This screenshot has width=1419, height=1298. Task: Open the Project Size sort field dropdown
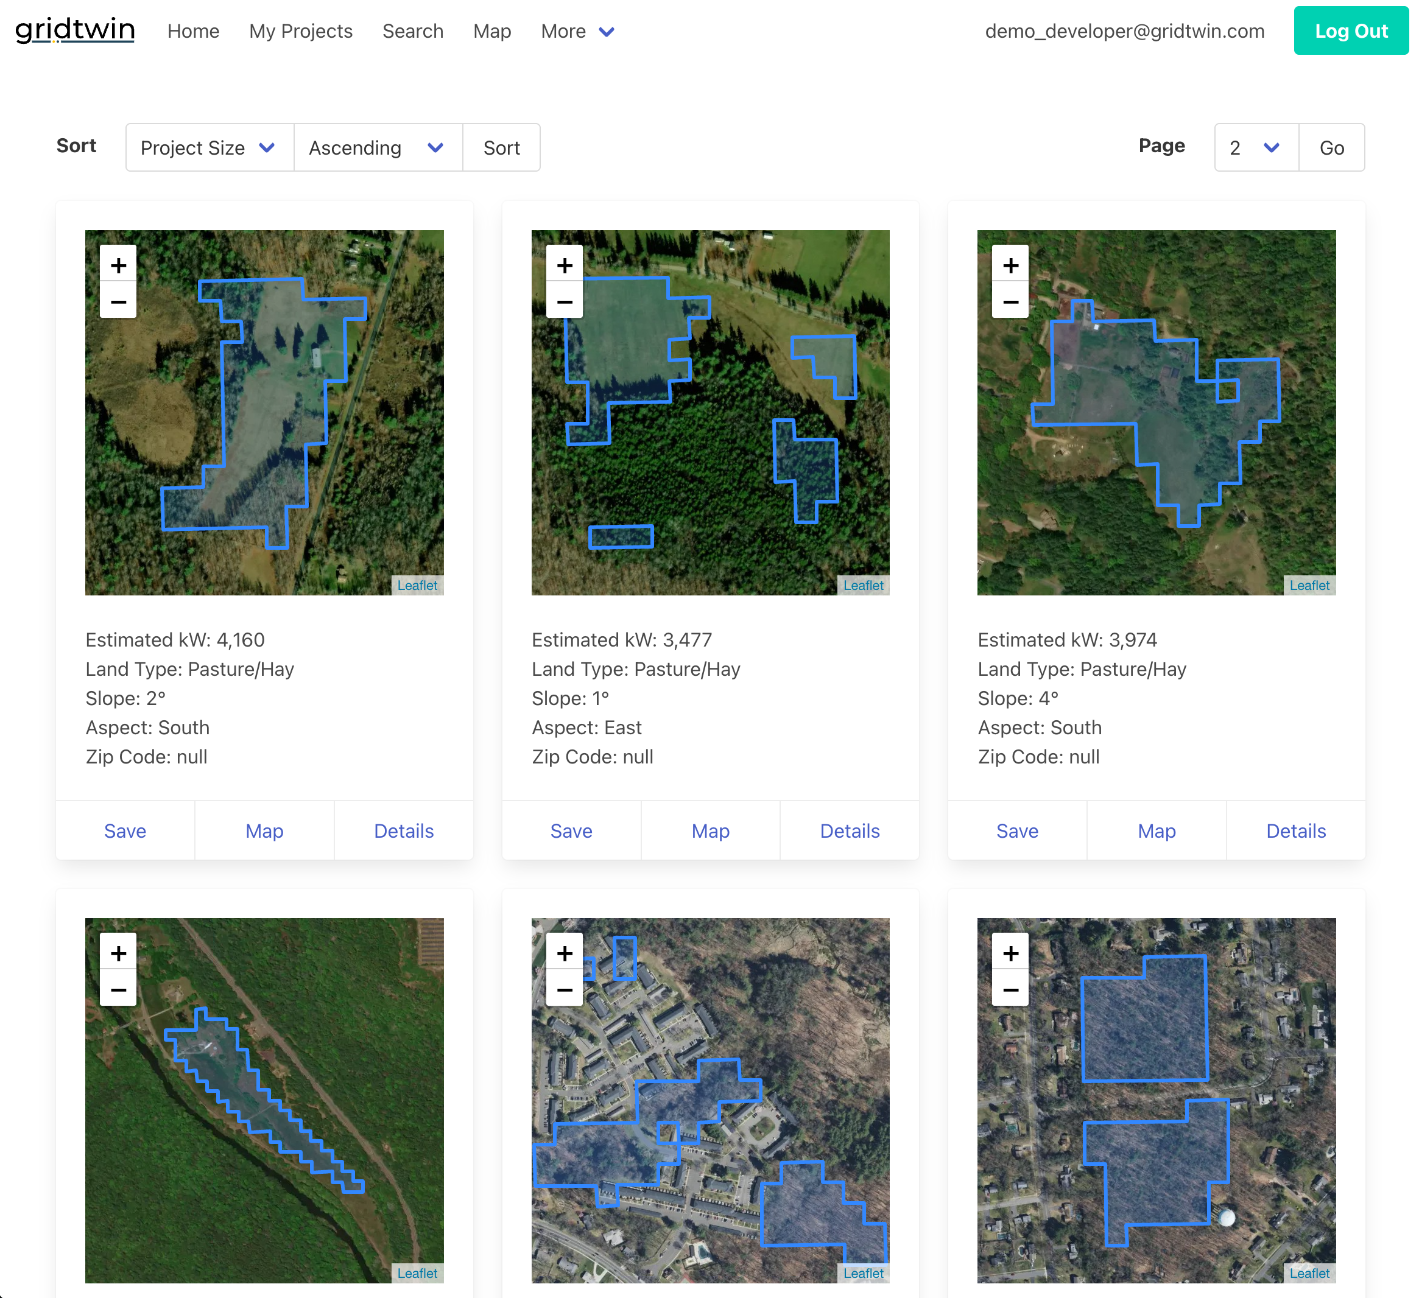click(x=208, y=148)
